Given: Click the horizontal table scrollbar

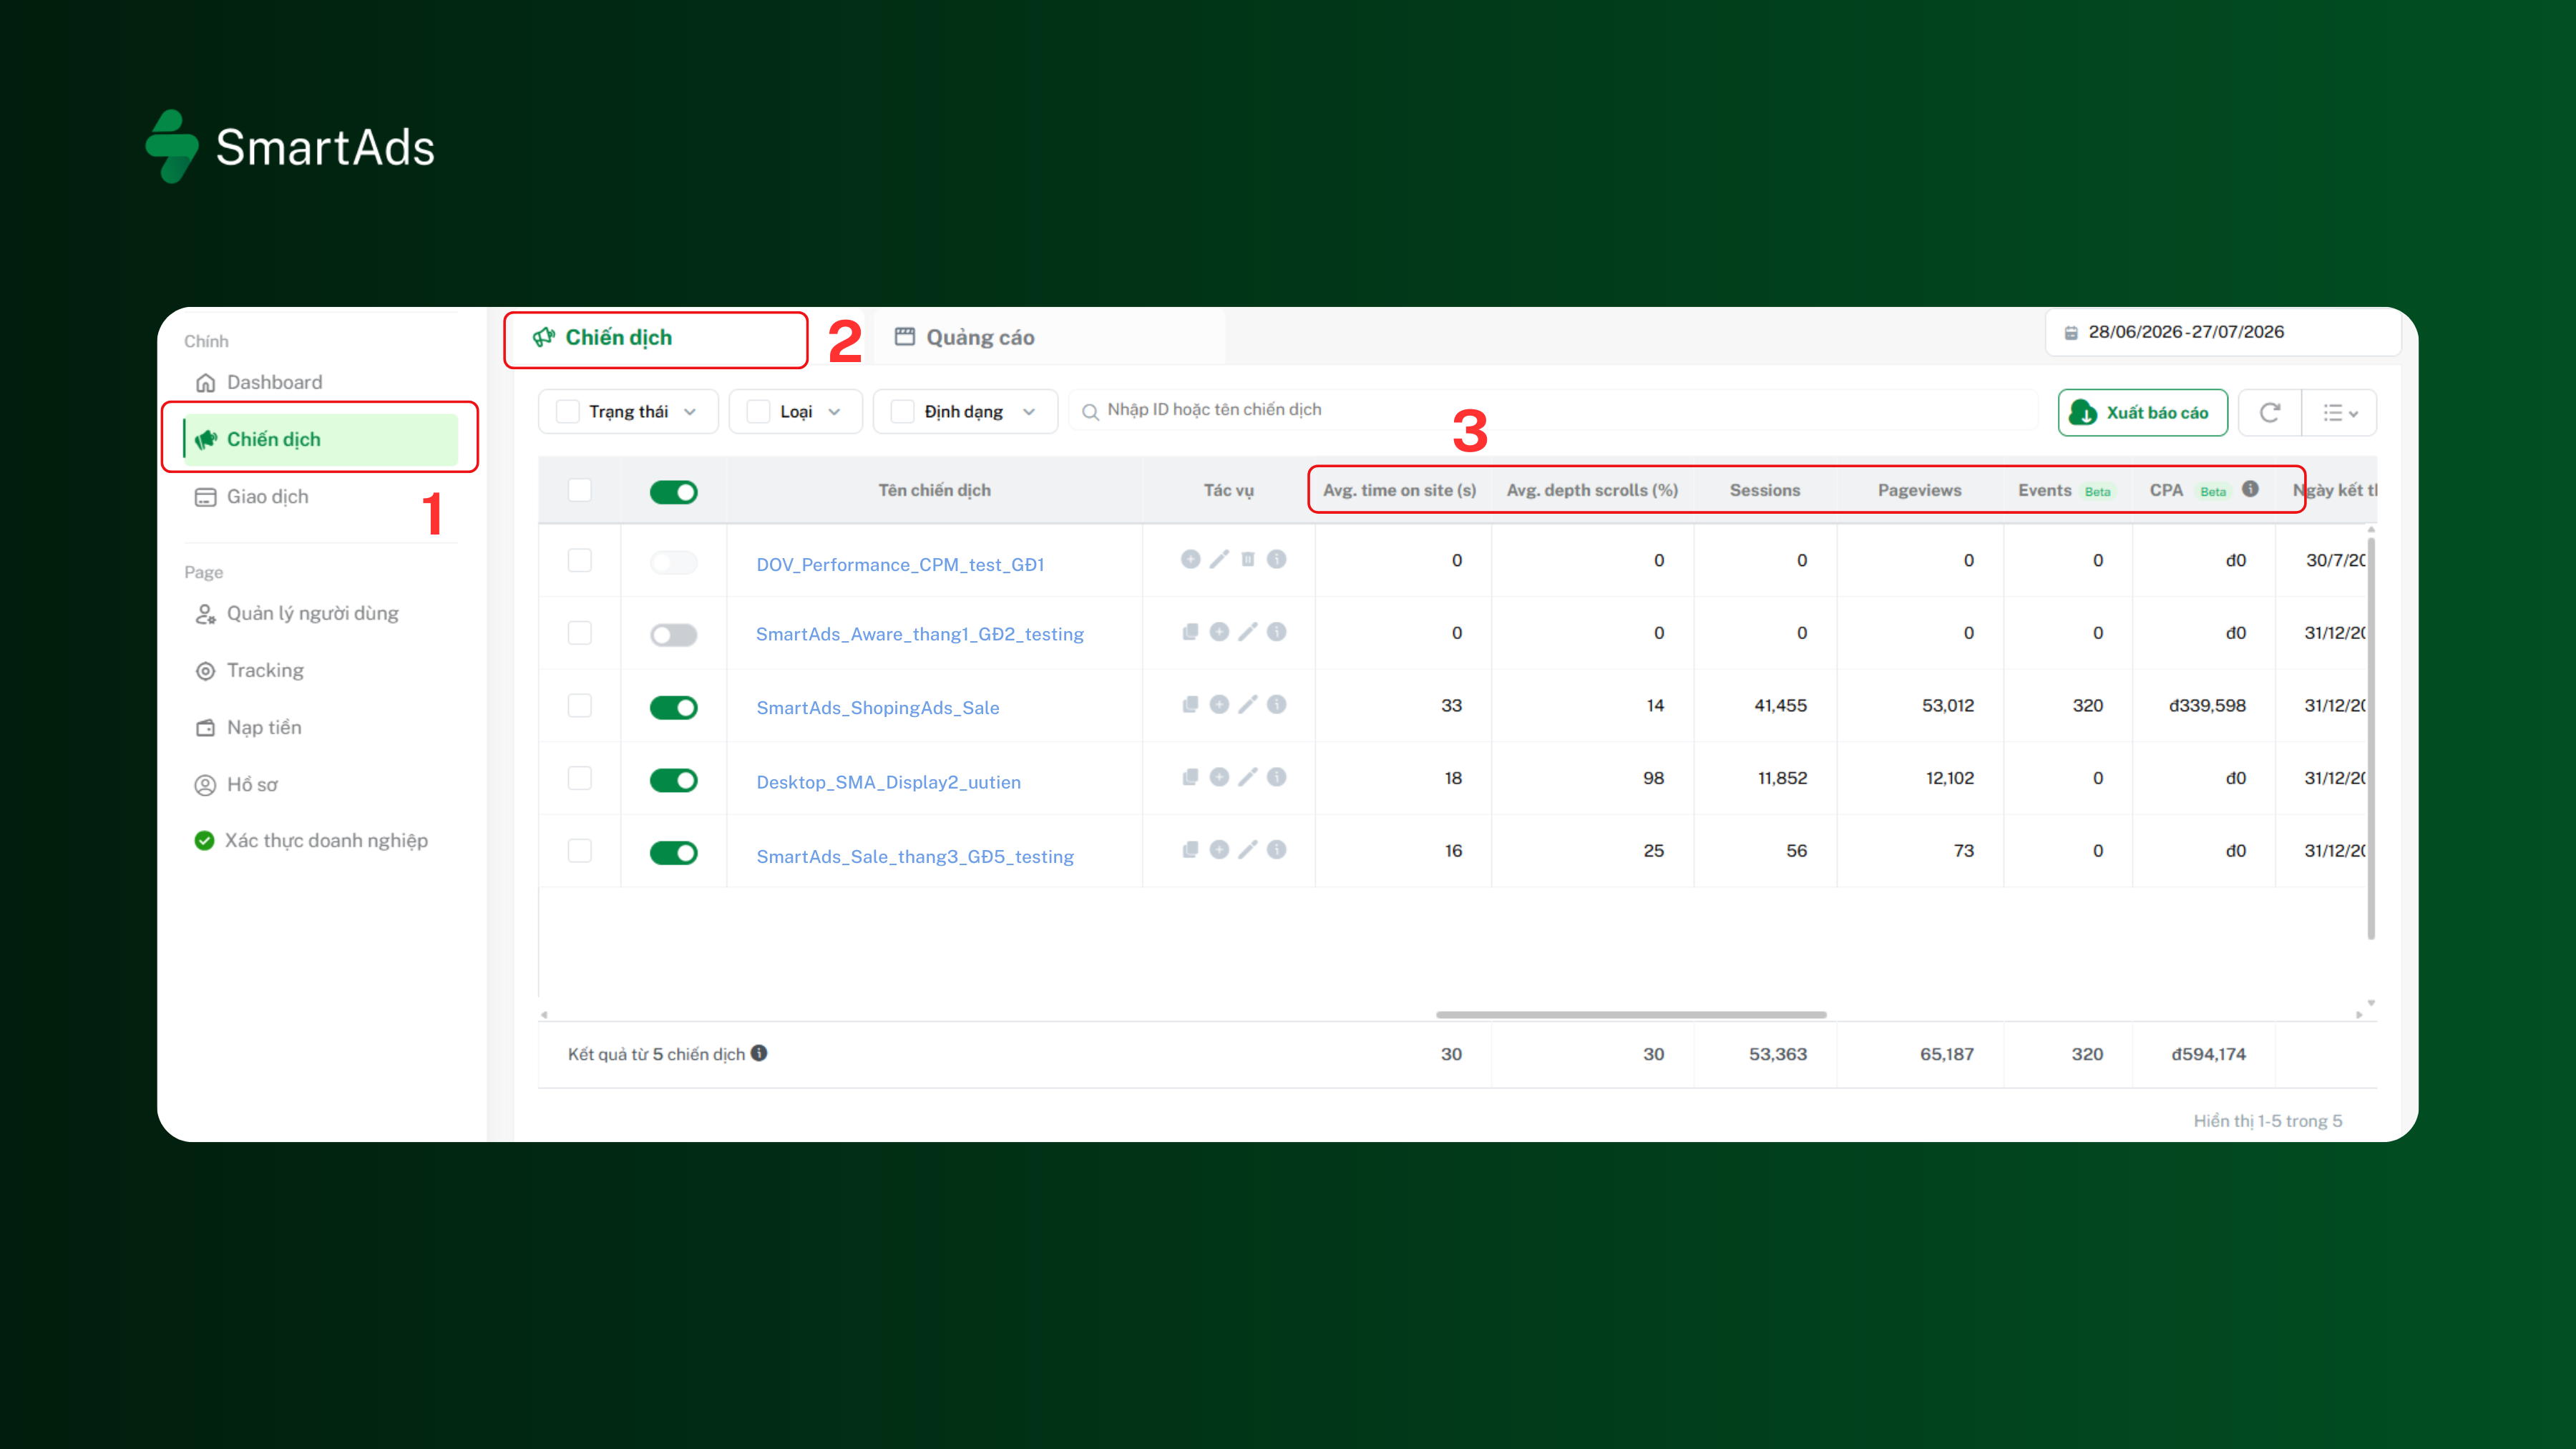Looking at the screenshot, I should coord(1631,1014).
